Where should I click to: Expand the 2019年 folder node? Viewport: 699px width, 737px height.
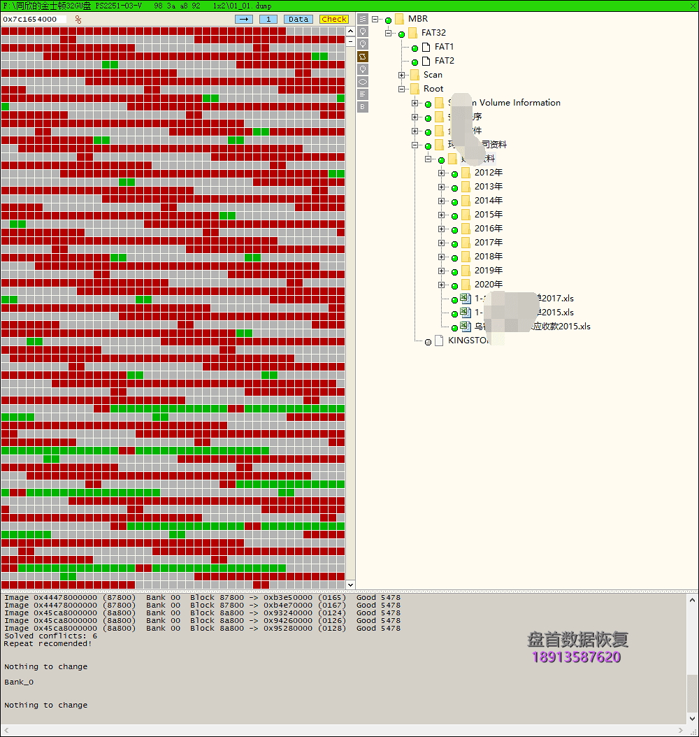coord(441,271)
